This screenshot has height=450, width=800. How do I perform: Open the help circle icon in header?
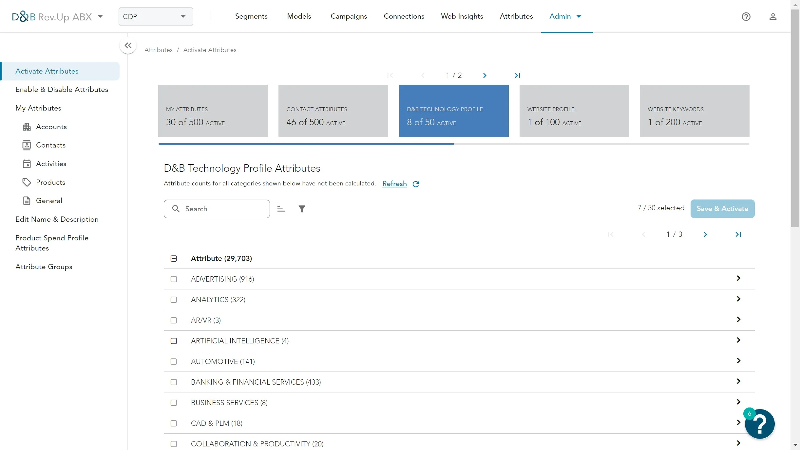746,17
